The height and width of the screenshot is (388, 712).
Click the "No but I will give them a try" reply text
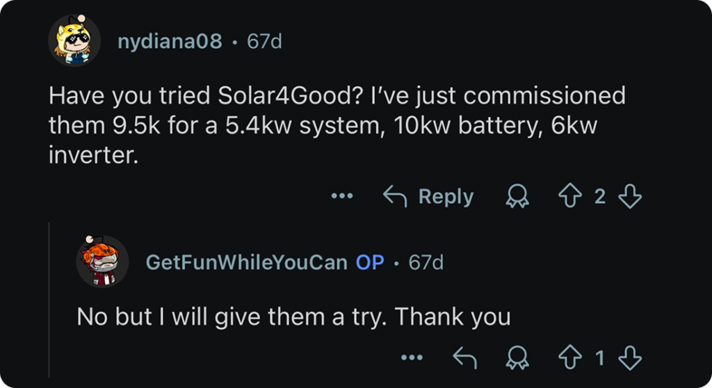click(293, 317)
